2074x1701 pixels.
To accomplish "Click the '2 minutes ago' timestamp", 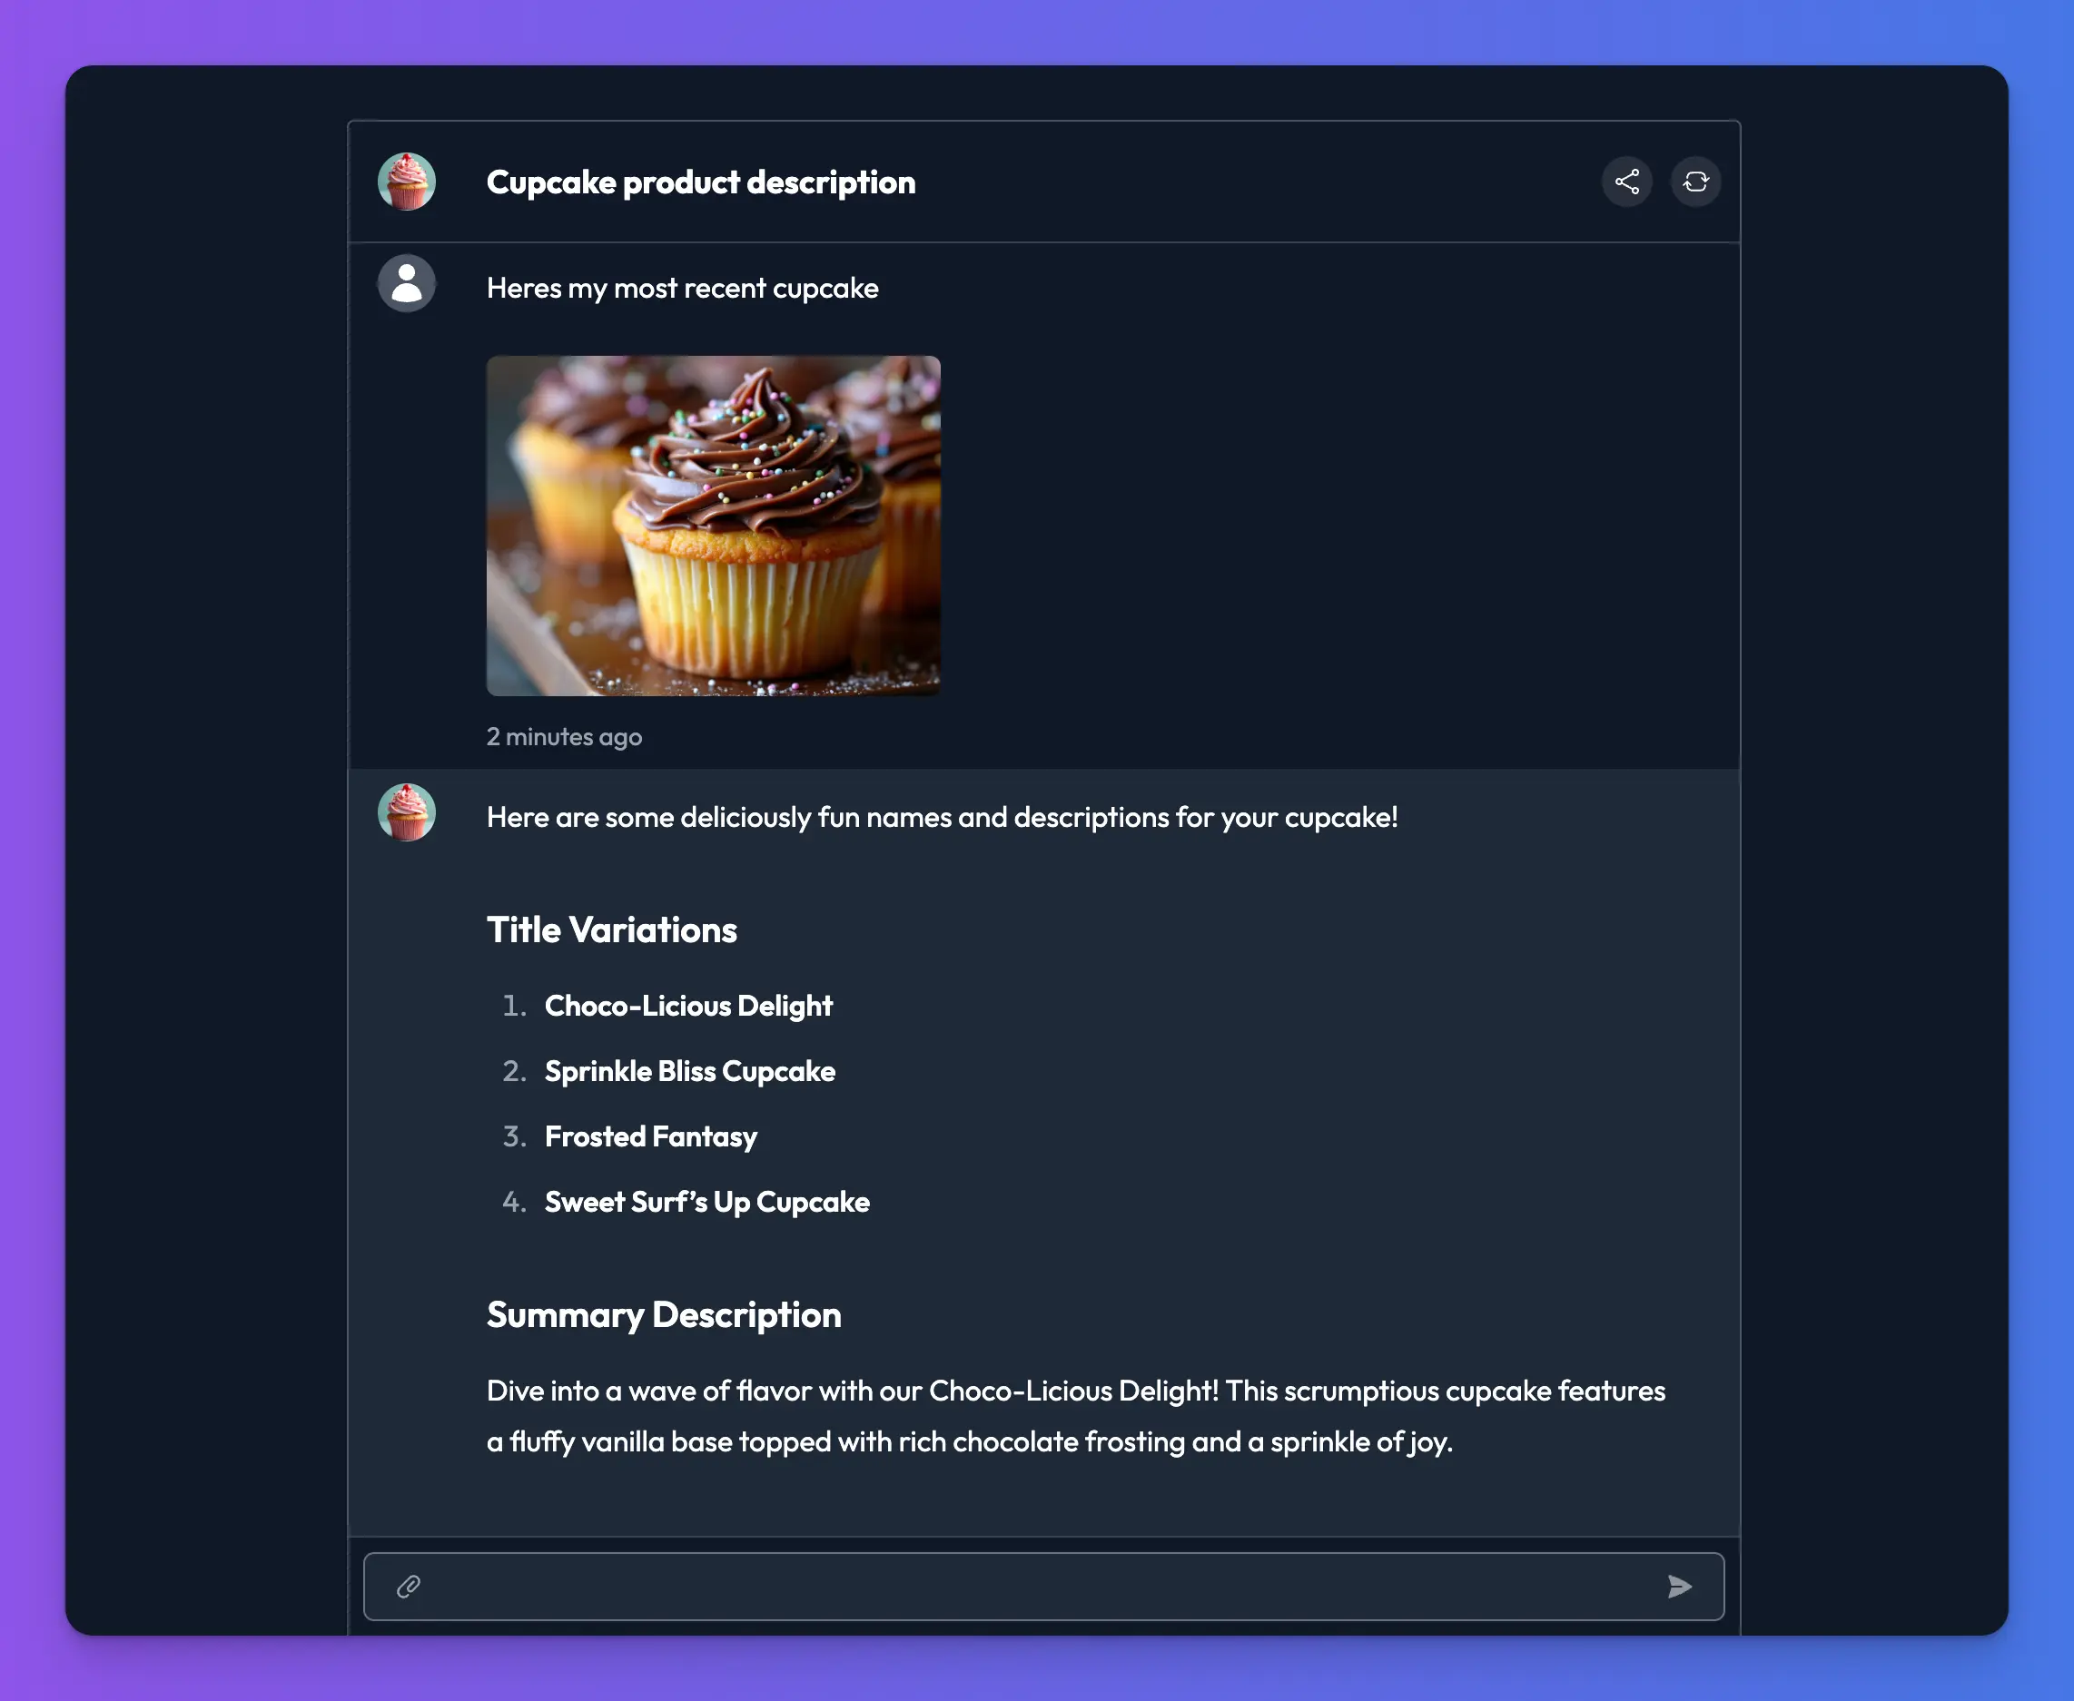I will (565, 737).
